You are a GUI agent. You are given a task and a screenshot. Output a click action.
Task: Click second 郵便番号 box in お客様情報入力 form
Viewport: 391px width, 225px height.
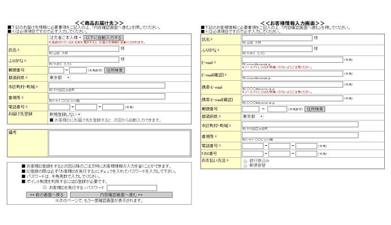pyautogui.click(x=277, y=109)
